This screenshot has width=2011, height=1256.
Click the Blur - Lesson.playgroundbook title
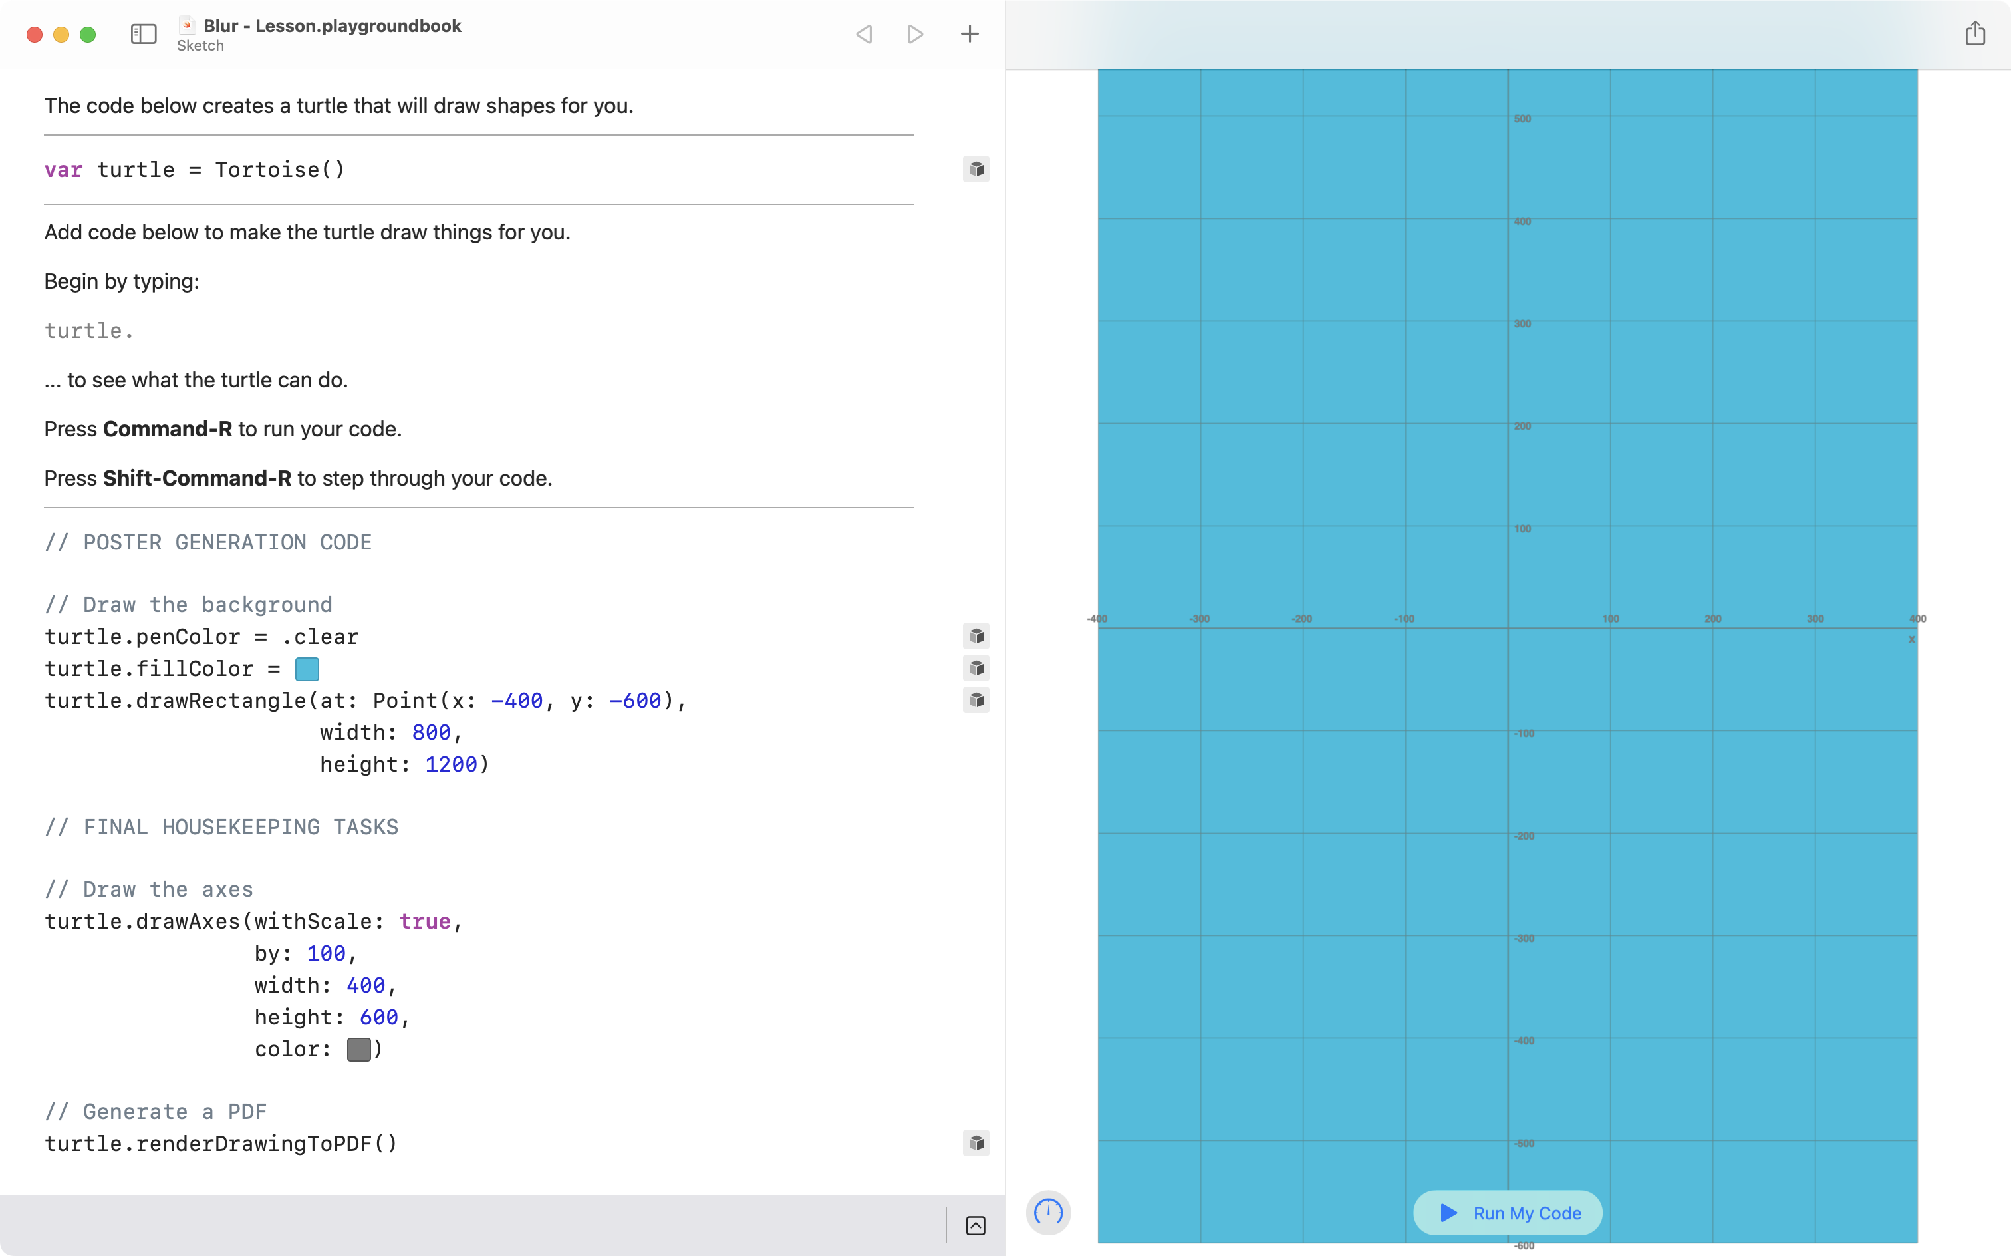point(332,25)
